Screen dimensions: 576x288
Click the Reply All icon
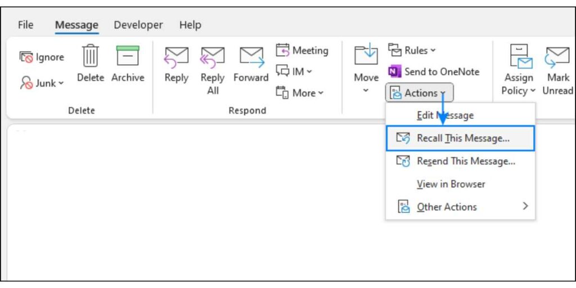(x=212, y=57)
